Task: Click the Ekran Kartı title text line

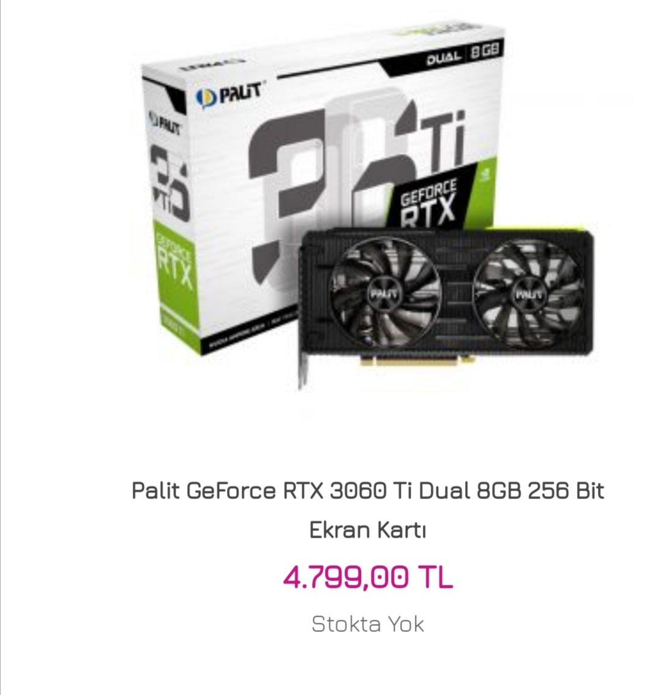Action: pos(368,530)
